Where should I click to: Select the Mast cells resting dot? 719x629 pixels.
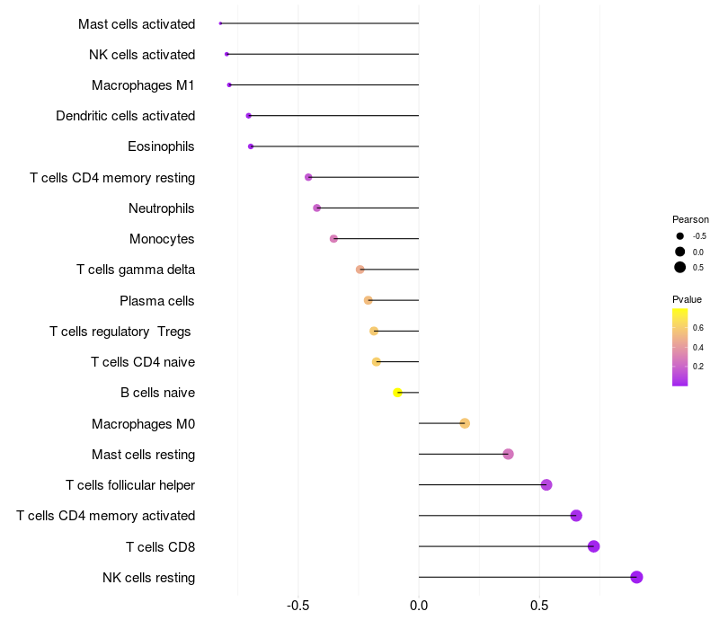point(508,454)
